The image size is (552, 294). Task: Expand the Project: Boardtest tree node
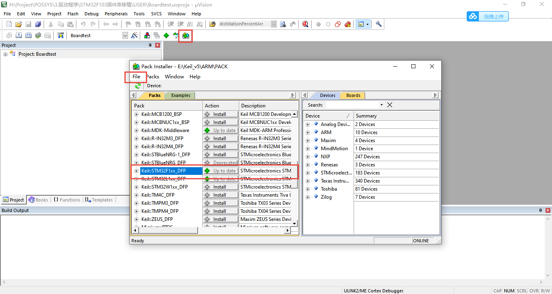(6, 54)
